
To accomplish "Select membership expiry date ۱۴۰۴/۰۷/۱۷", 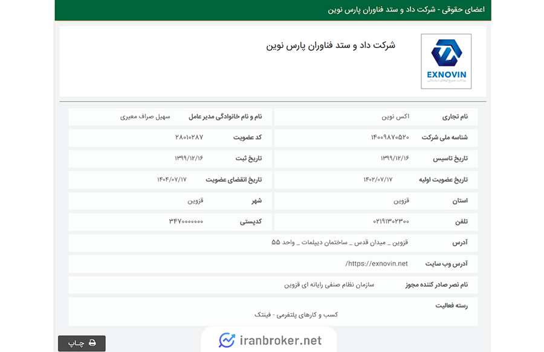I will (x=172, y=179).
